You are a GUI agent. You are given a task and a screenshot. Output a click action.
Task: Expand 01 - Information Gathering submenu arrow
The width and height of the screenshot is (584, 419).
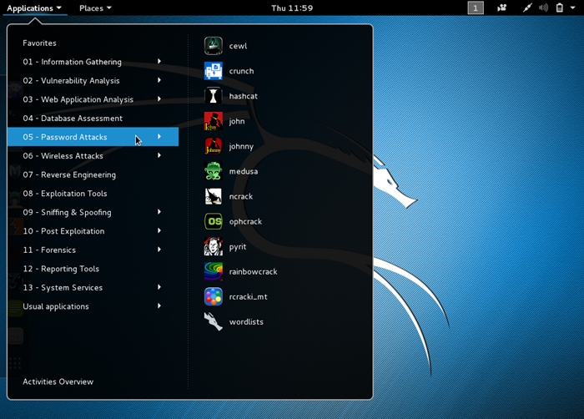pos(159,61)
